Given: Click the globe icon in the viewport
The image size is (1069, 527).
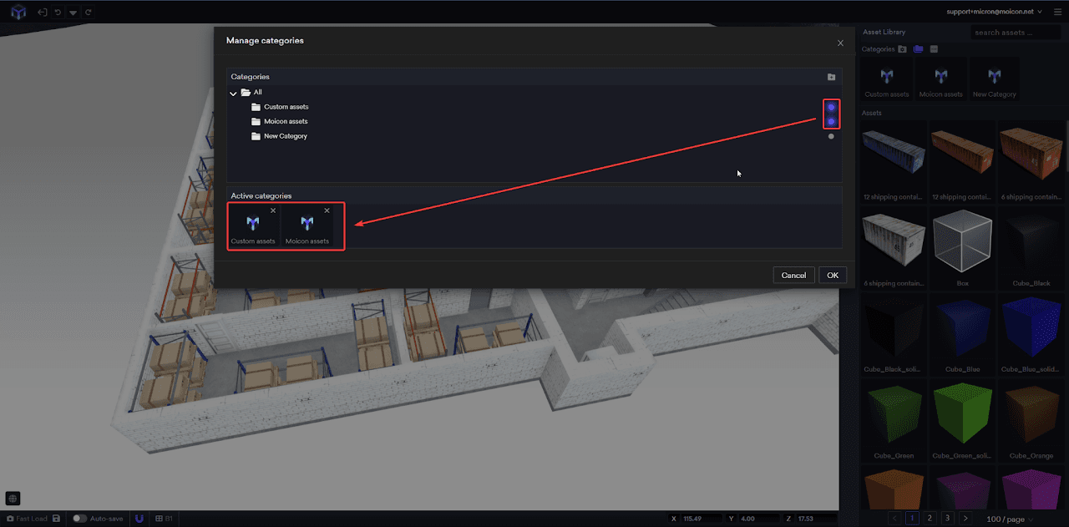Looking at the screenshot, I should 13,499.
